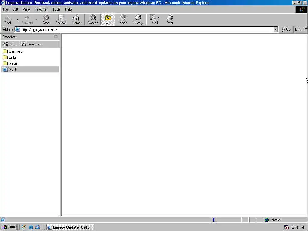The height and width of the screenshot is (231, 308).
Task: Expand the Links toolbar chevron
Action: (306, 29)
